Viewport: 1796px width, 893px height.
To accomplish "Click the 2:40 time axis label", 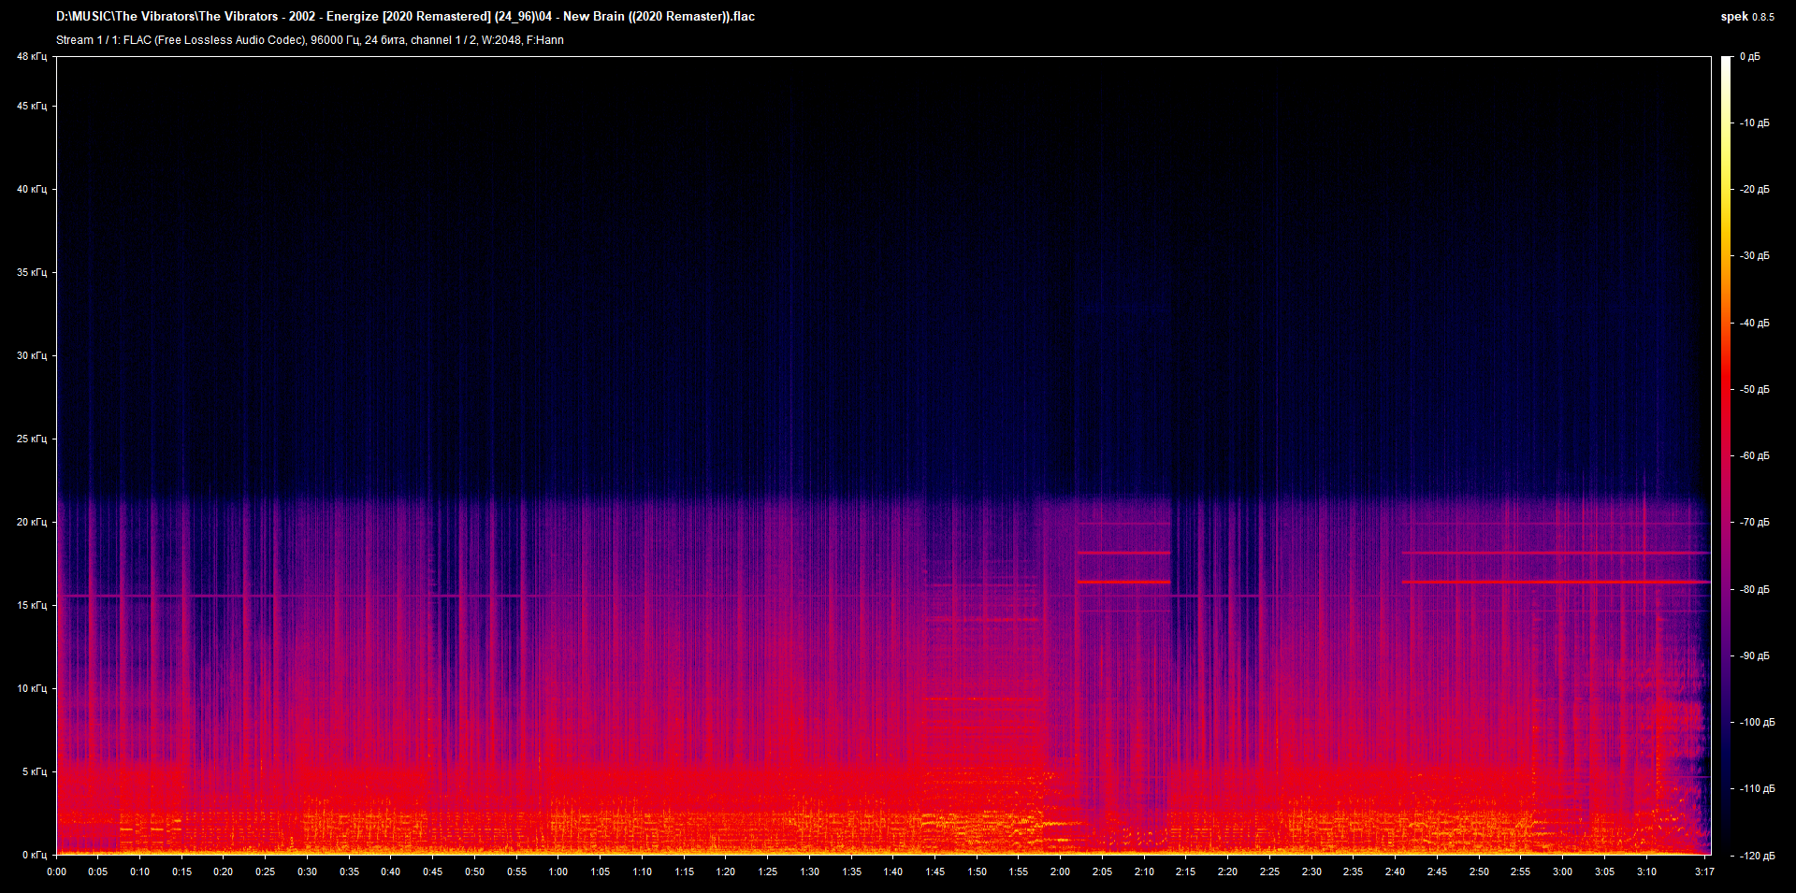I will pos(1395,871).
